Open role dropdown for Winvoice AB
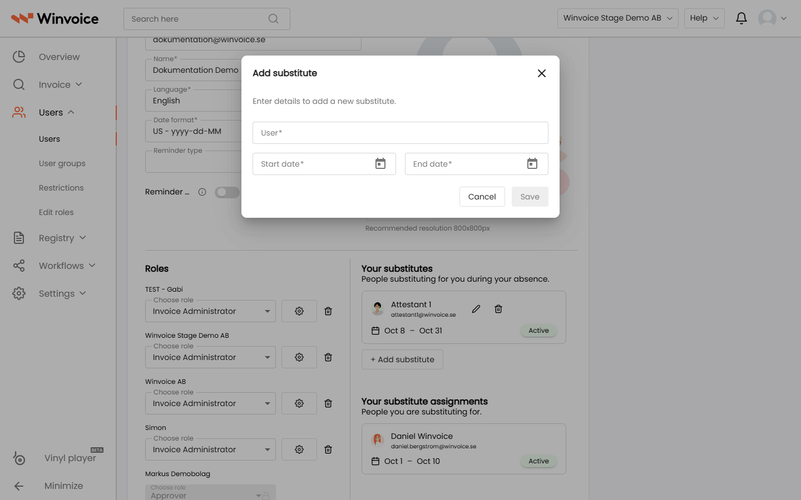The image size is (801, 500). tap(210, 403)
